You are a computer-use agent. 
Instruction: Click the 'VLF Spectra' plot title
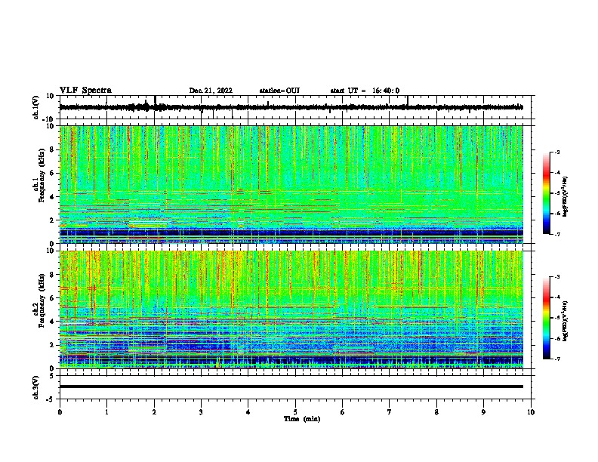(x=85, y=91)
